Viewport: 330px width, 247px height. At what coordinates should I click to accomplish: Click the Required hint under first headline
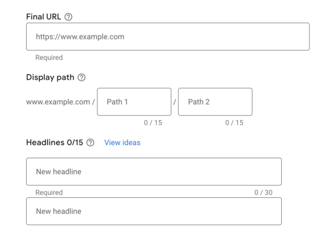point(49,193)
